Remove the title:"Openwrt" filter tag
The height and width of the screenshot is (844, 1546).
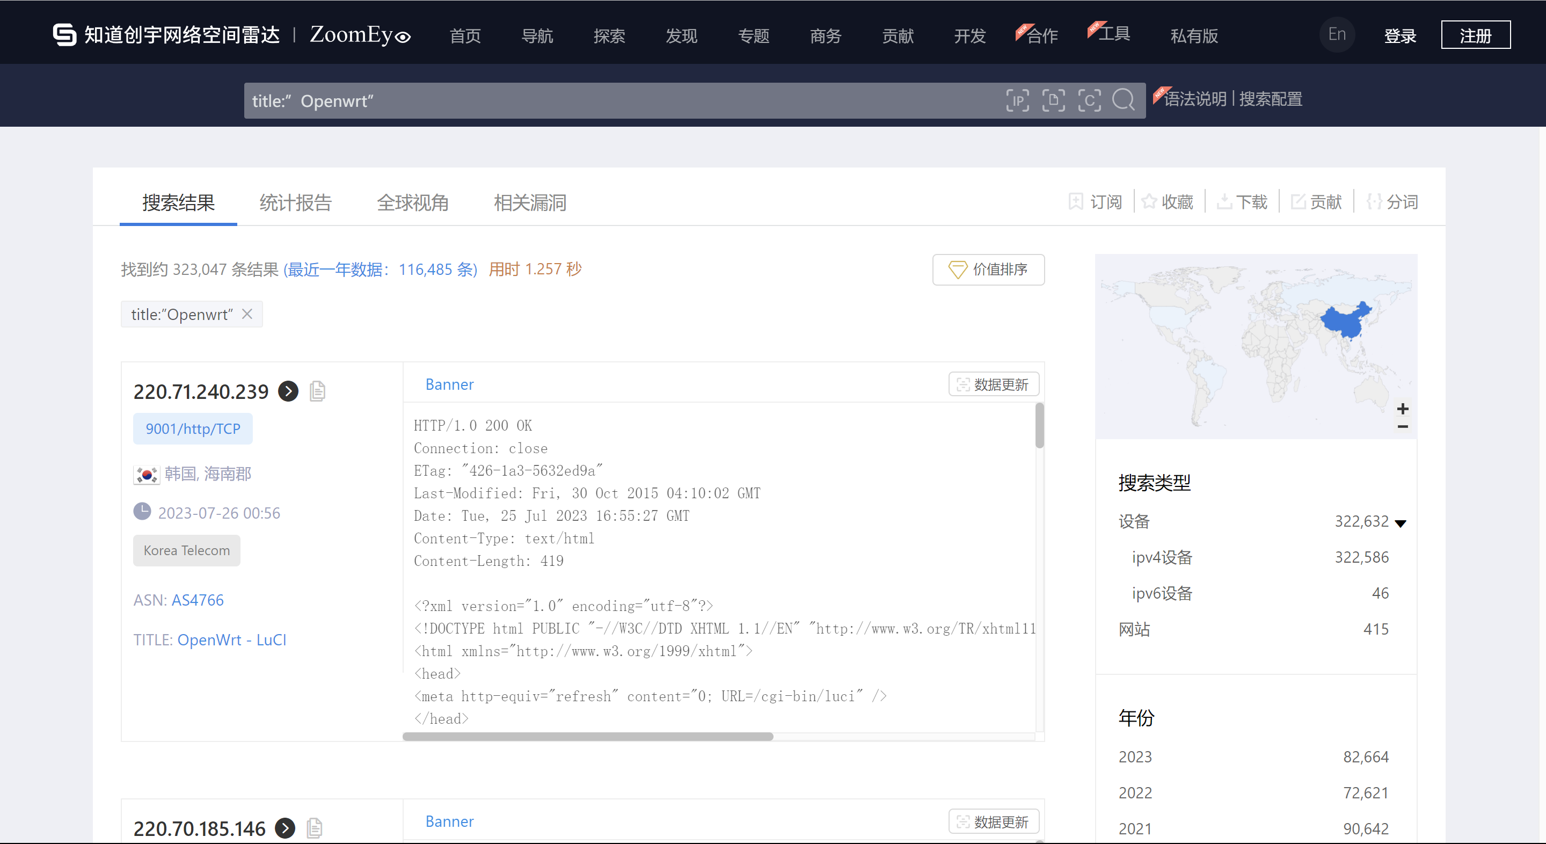[247, 314]
